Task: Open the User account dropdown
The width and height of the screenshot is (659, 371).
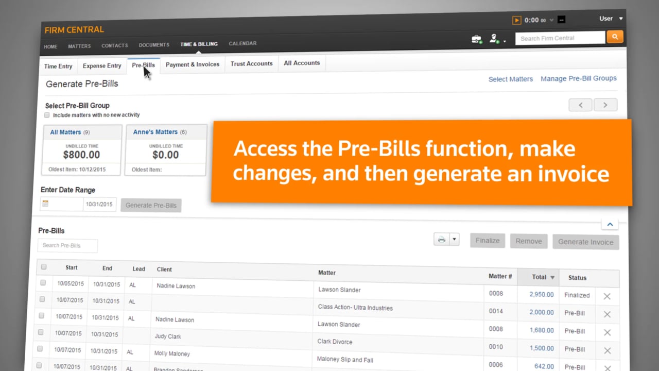Action: point(611,19)
